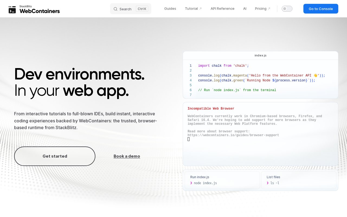Open the Tutorial external link
The image size is (347, 217).
pos(193,9)
